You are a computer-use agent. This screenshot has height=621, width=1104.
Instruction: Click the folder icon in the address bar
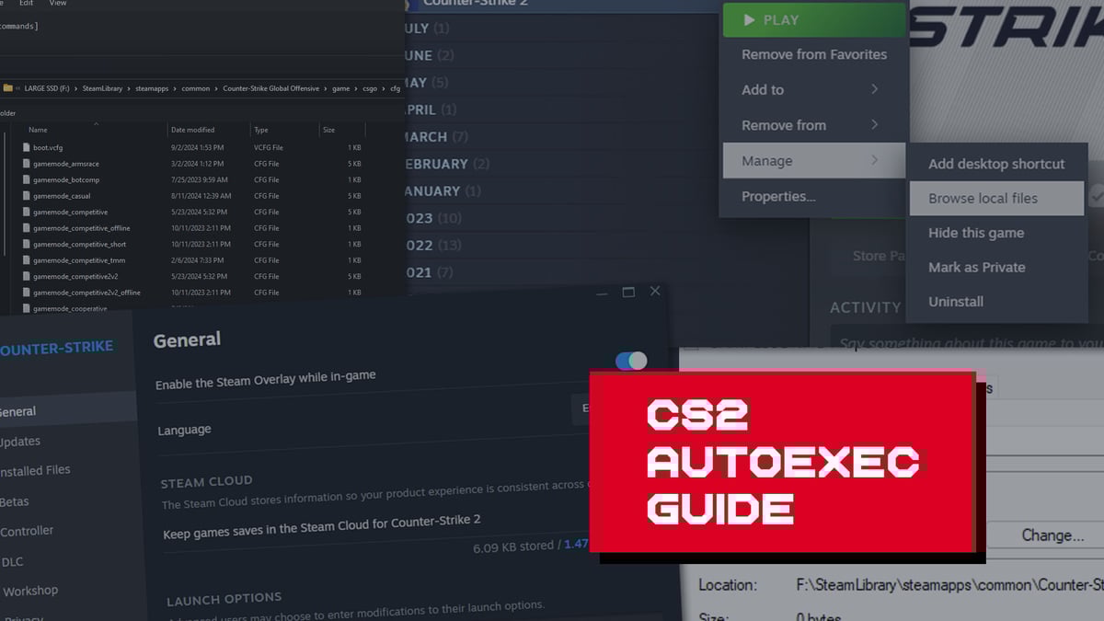point(8,88)
